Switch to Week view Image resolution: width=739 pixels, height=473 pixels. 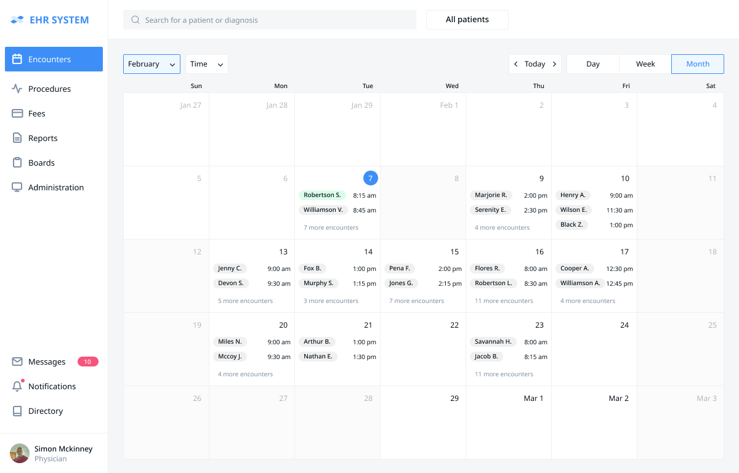tap(645, 64)
